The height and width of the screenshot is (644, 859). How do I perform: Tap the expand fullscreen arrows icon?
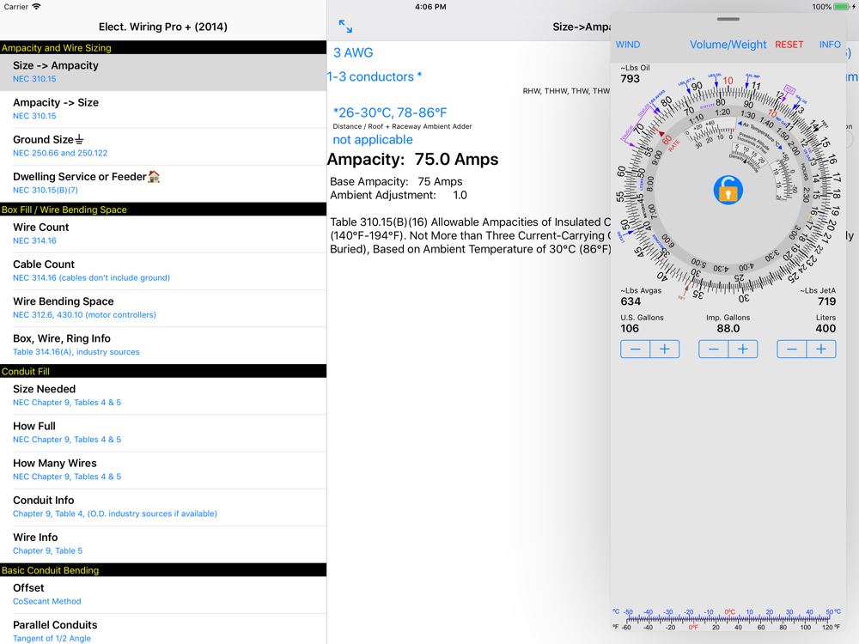point(345,27)
